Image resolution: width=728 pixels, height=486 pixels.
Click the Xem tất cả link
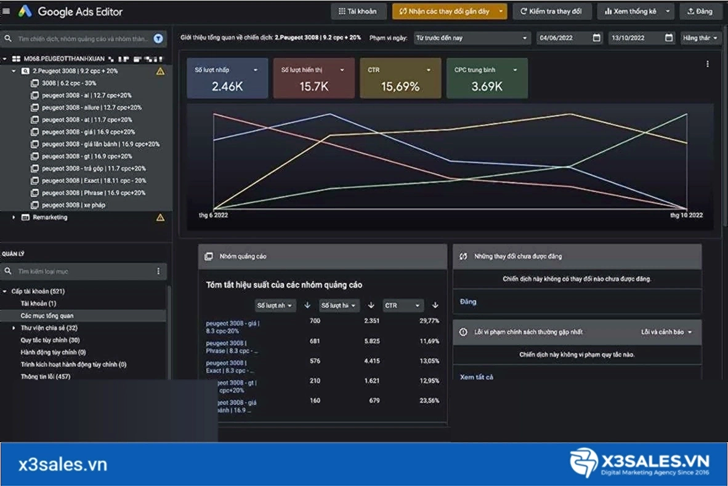click(476, 377)
